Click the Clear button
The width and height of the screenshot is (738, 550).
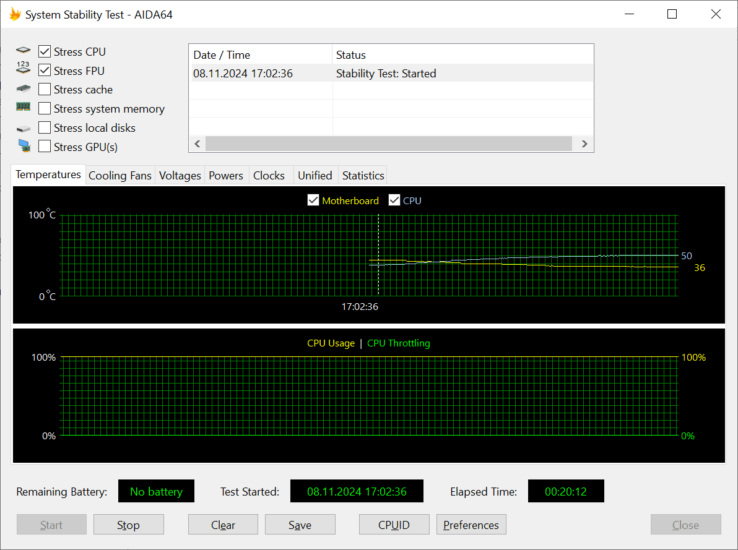click(223, 525)
